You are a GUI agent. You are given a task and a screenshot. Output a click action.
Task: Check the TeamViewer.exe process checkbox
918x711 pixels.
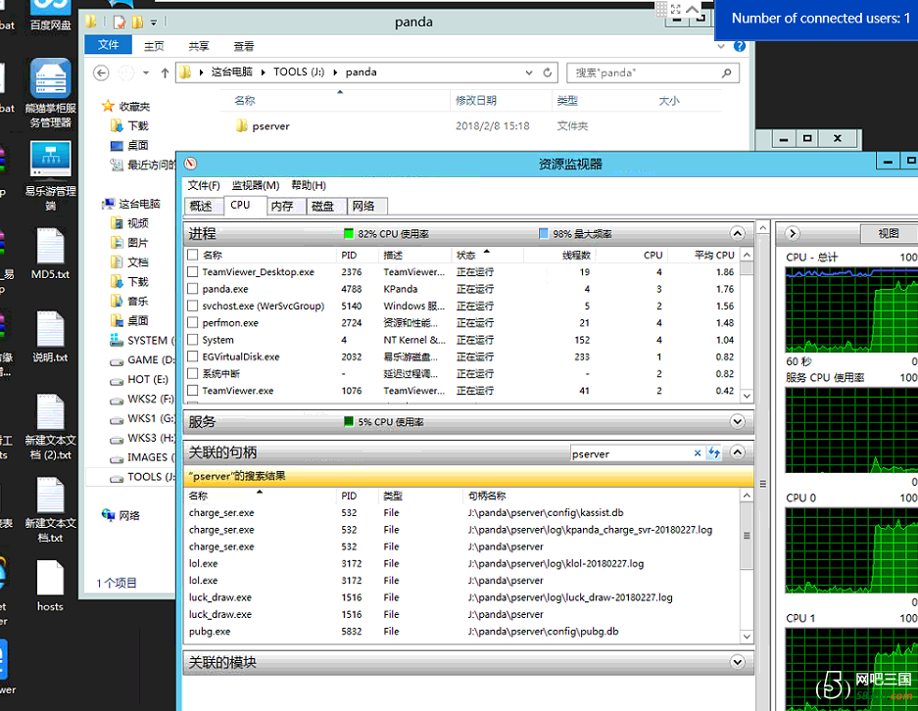click(193, 391)
